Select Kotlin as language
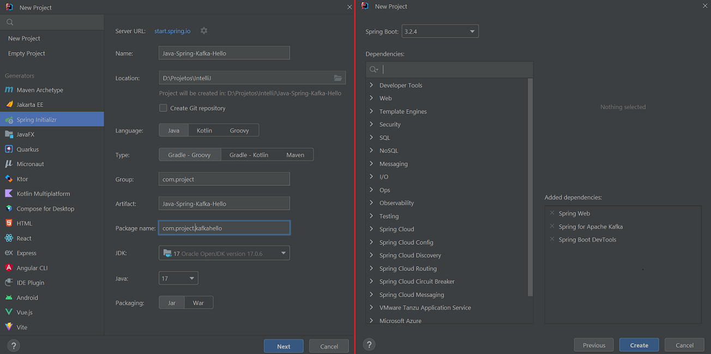 click(x=204, y=130)
